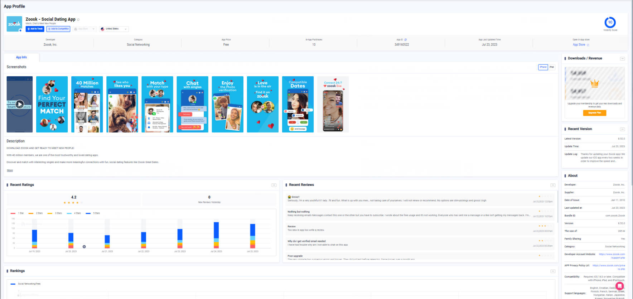Play the app preview video thumbnail

(x=19, y=104)
